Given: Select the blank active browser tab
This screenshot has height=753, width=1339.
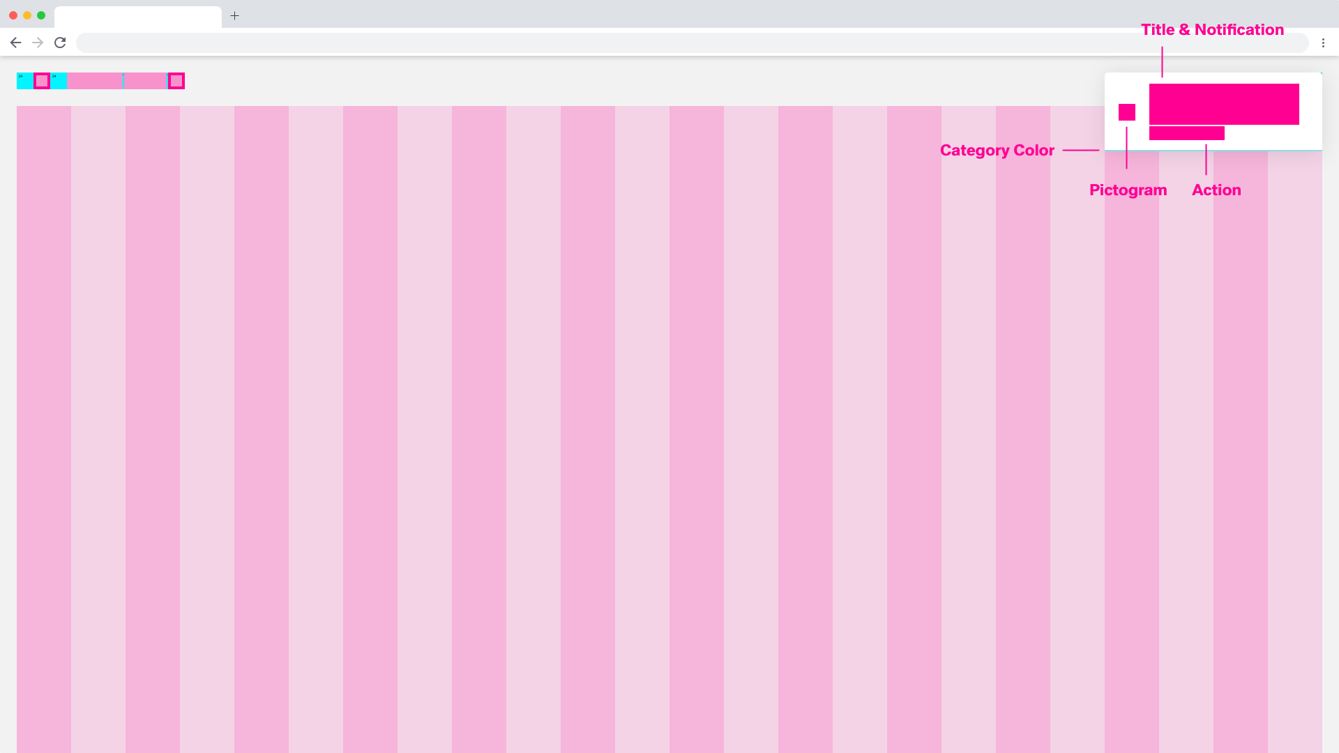Looking at the screenshot, I should pos(137,17).
